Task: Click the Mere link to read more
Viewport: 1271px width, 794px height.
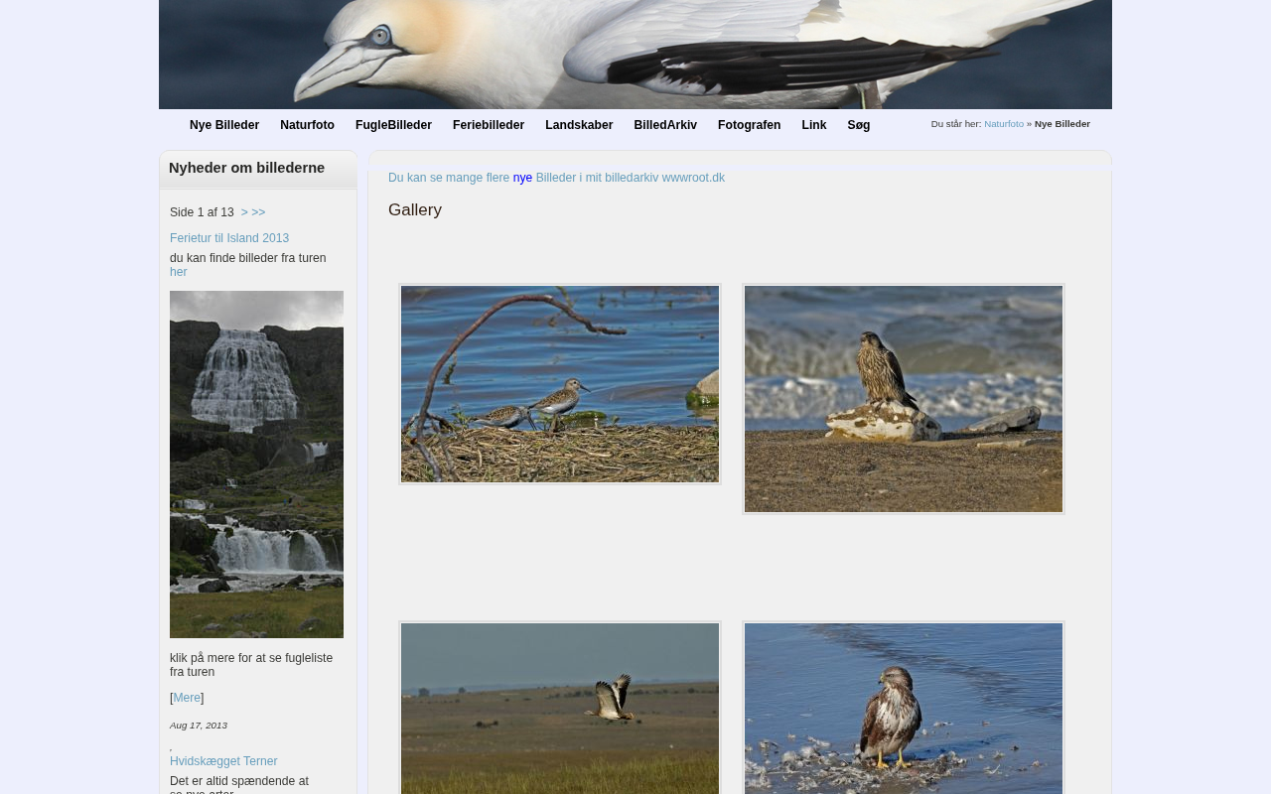Action: point(187,698)
